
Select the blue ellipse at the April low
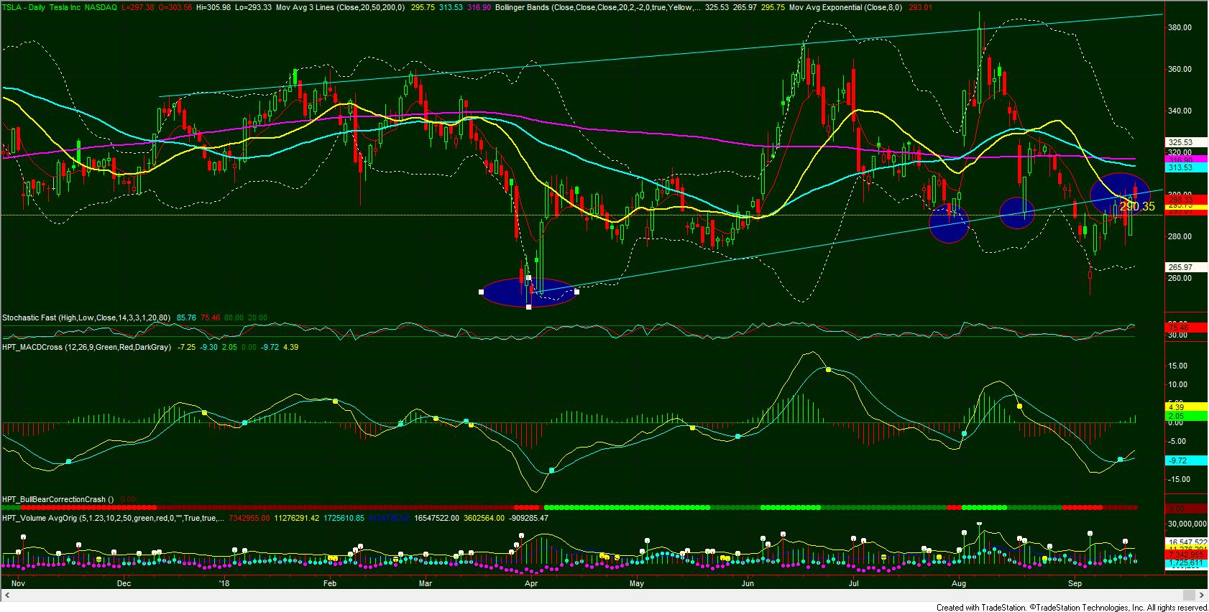[528, 292]
